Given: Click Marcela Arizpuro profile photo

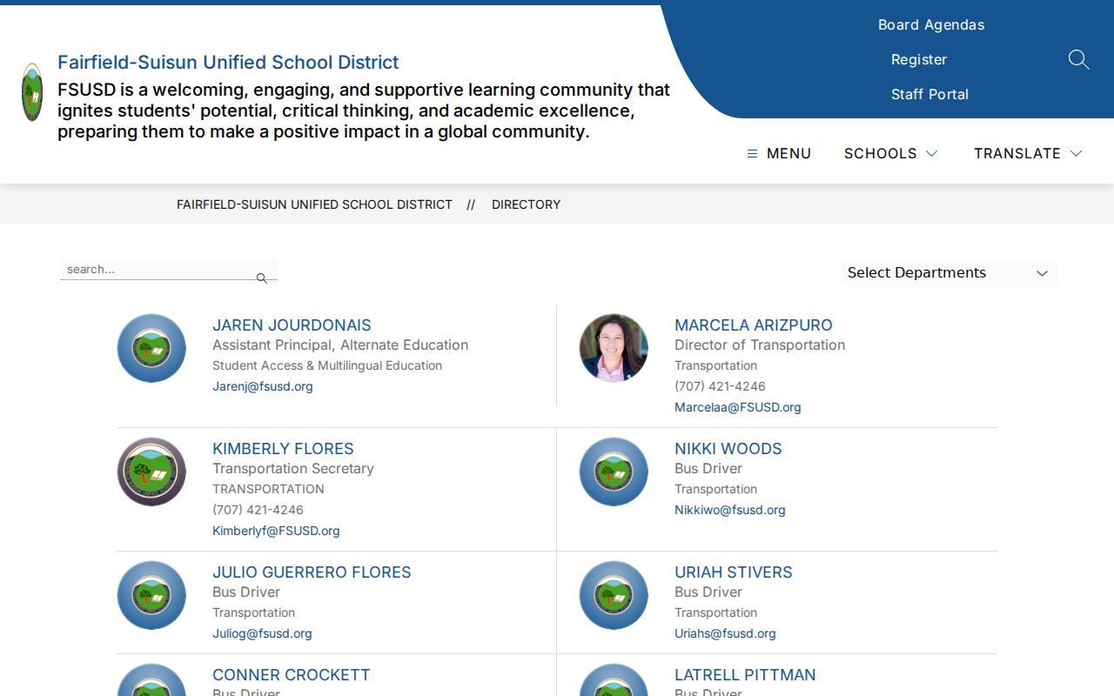Looking at the screenshot, I should 614,348.
